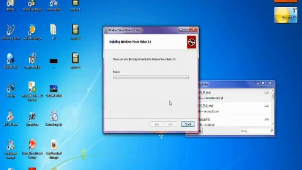Viewport: 302px width, 170px height.
Task: Click scroll-up arrow of downloads list scrollbar
Action: click(x=273, y=91)
